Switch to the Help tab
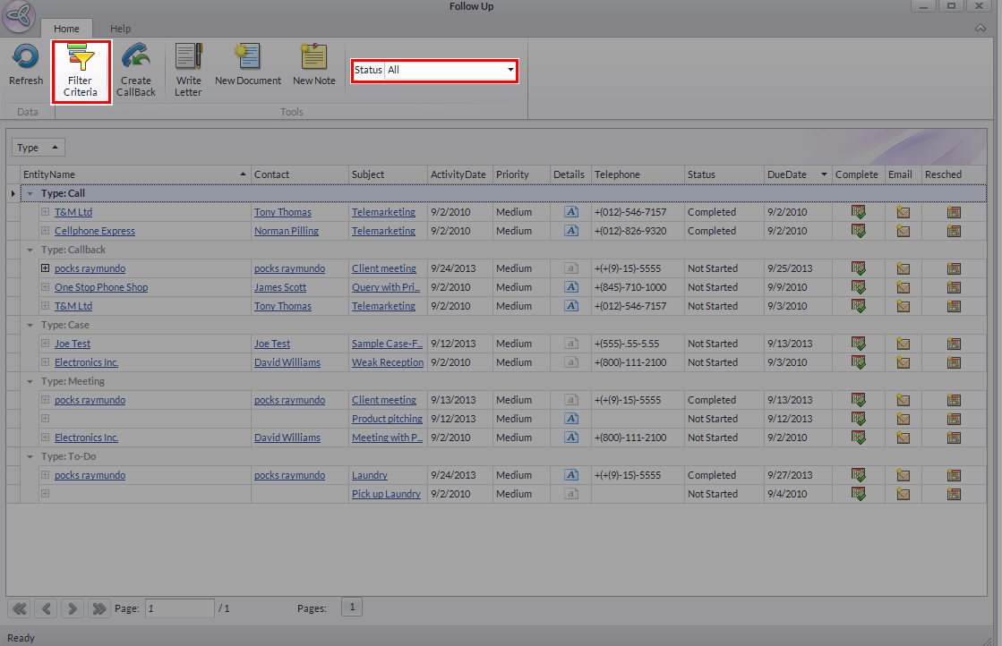Image resolution: width=1002 pixels, height=646 pixels. 120,29
